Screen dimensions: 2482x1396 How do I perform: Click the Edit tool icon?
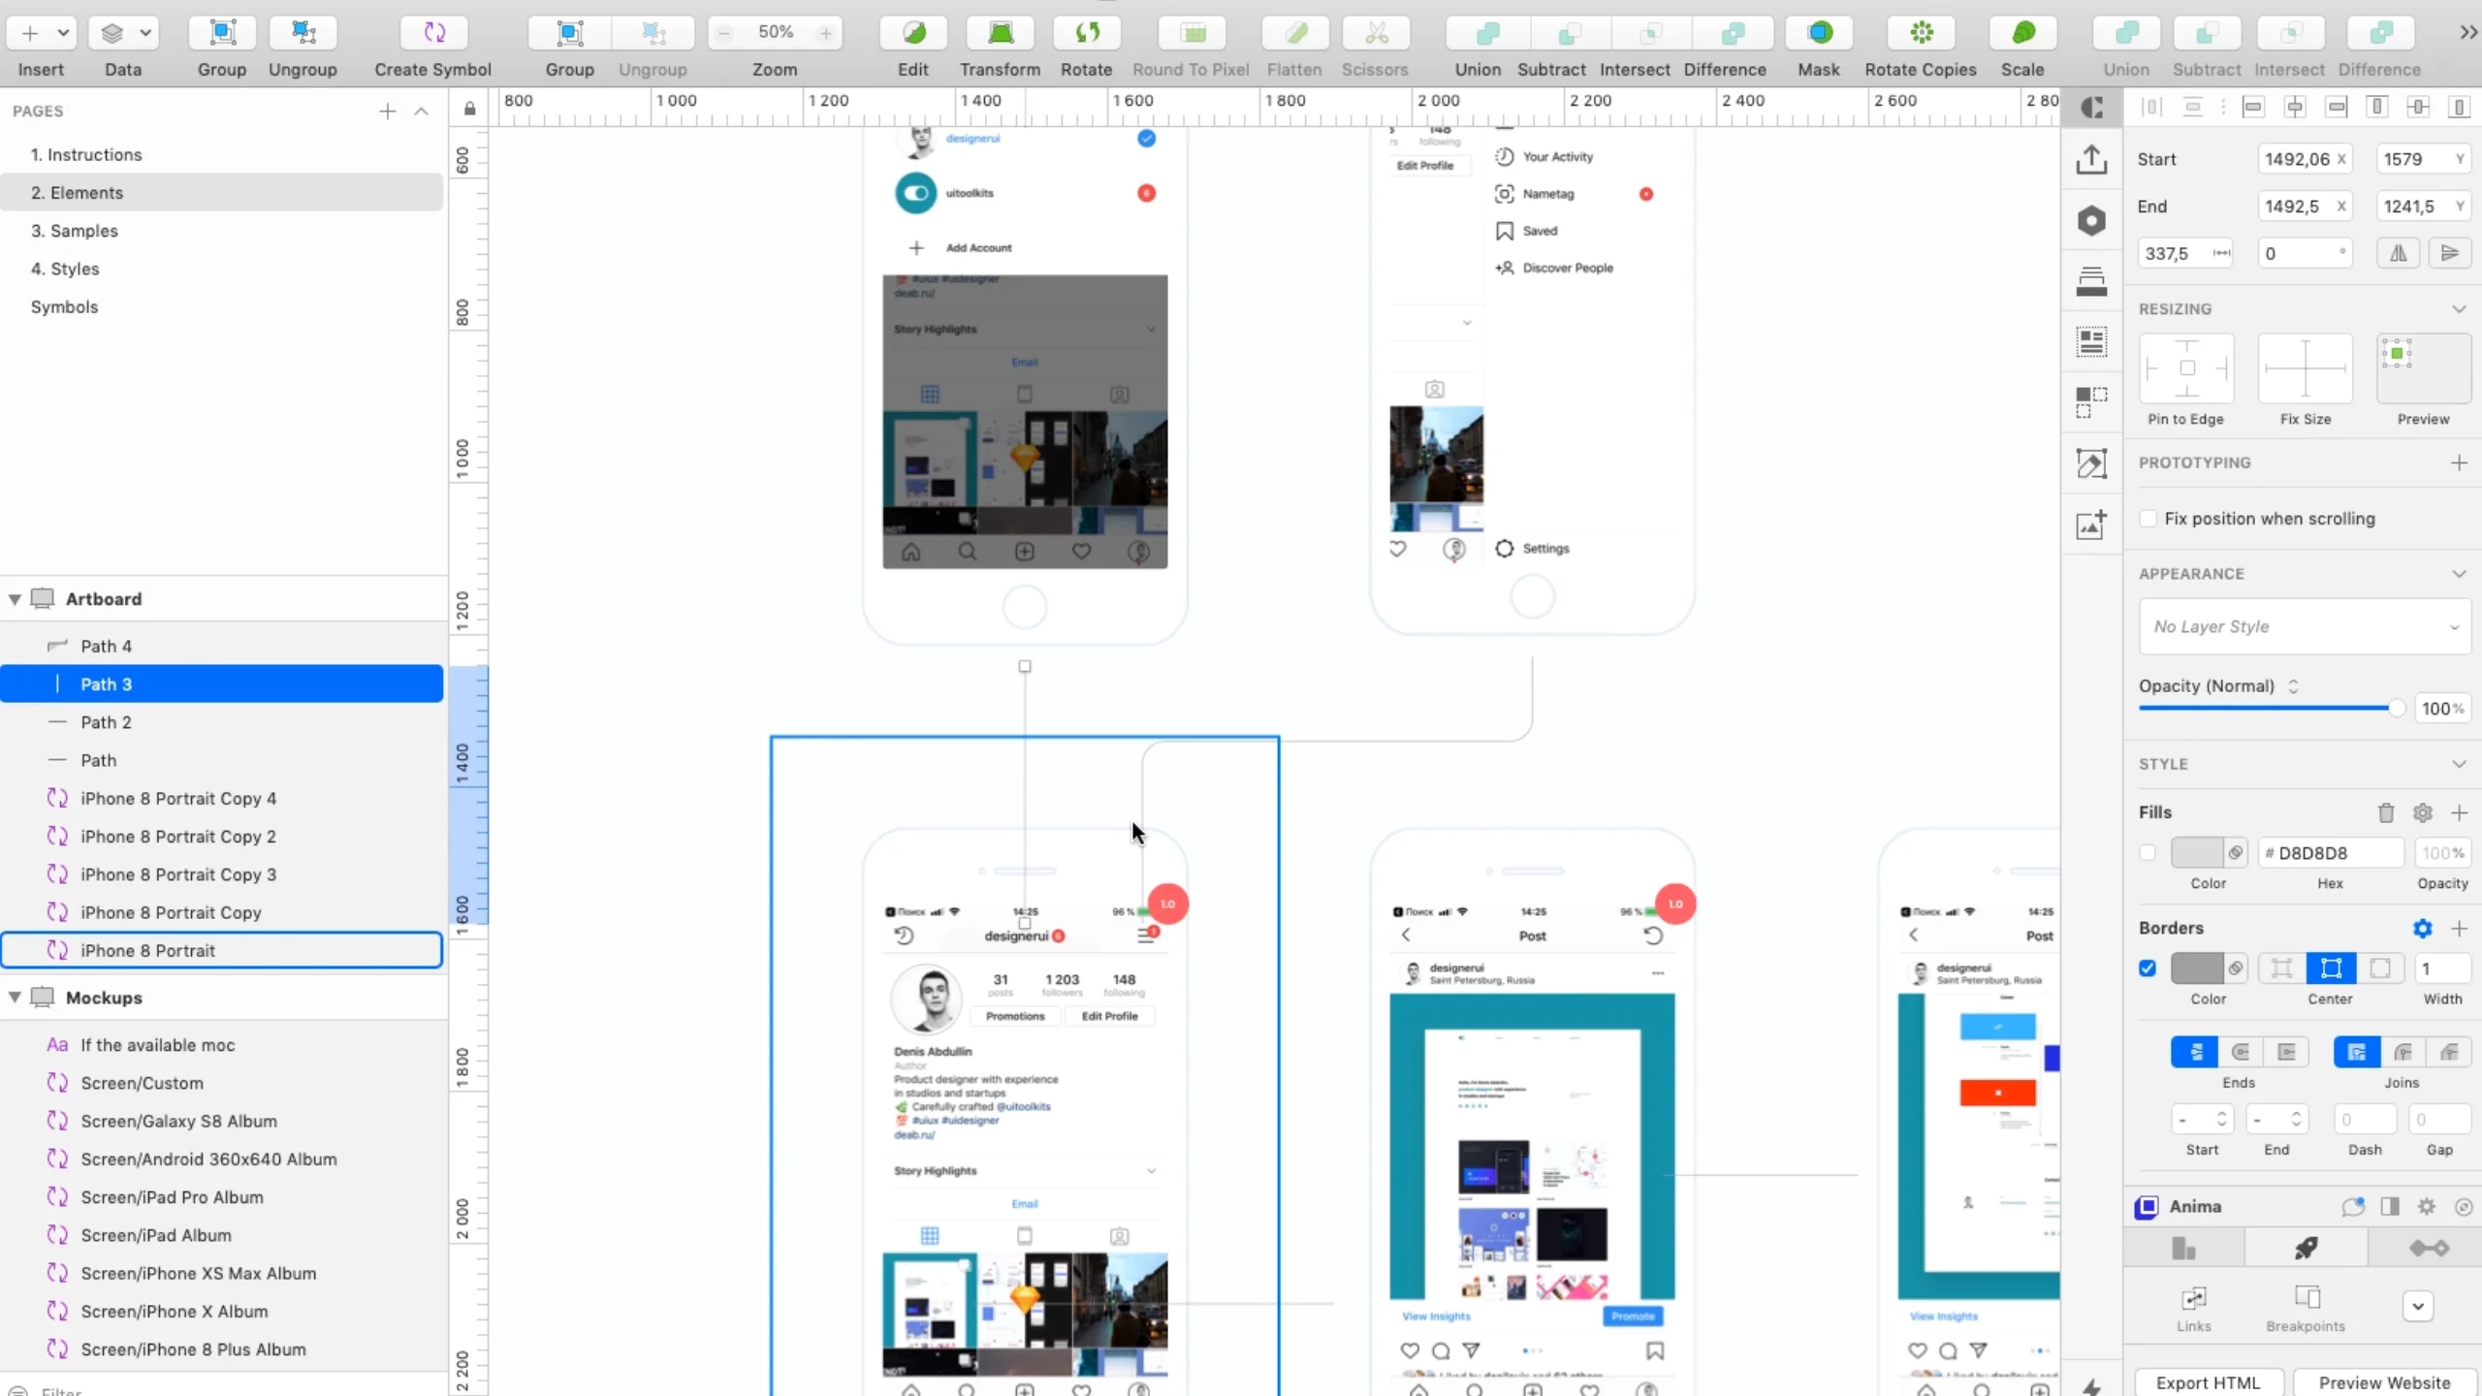(913, 33)
